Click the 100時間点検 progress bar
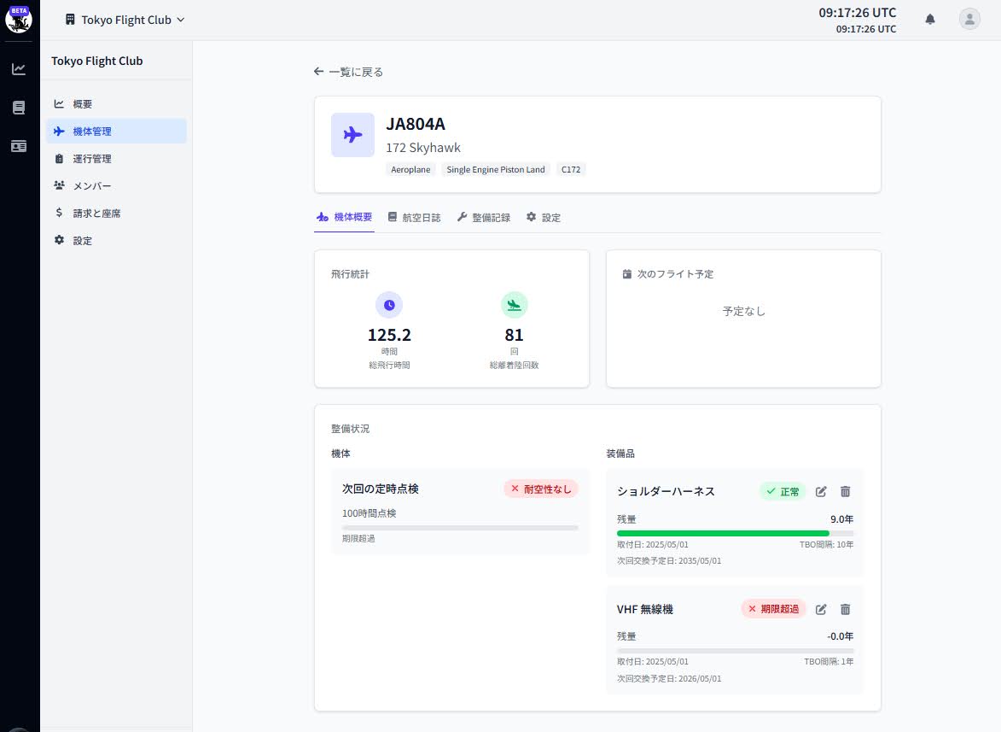This screenshot has height=732, width=1001. [460, 528]
